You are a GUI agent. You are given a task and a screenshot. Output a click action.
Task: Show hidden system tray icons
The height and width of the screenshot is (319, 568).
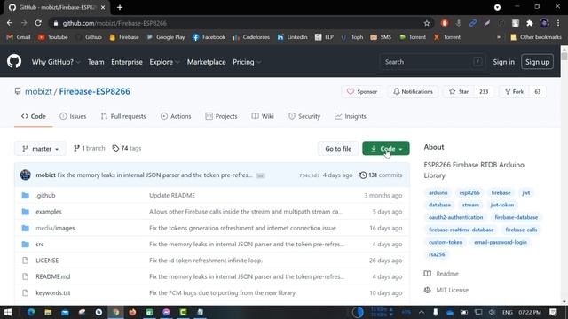pos(422,312)
